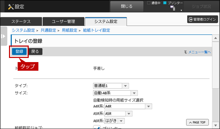Open the タイプ dropdown showing 普通紙1
Image resolution: width=220 pixels, height=129 pixels.
coord(111,86)
